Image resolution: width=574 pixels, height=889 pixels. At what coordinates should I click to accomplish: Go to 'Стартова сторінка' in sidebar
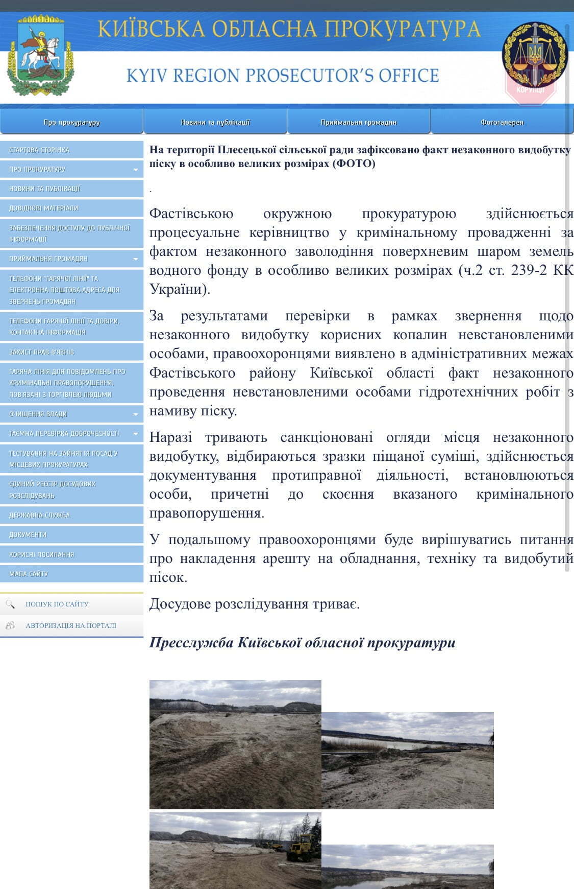click(x=71, y=150)
